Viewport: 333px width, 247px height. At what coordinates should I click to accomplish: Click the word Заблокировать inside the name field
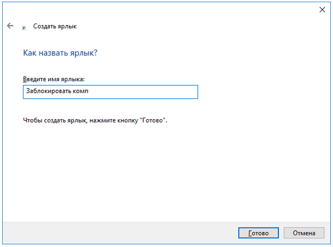48,91
